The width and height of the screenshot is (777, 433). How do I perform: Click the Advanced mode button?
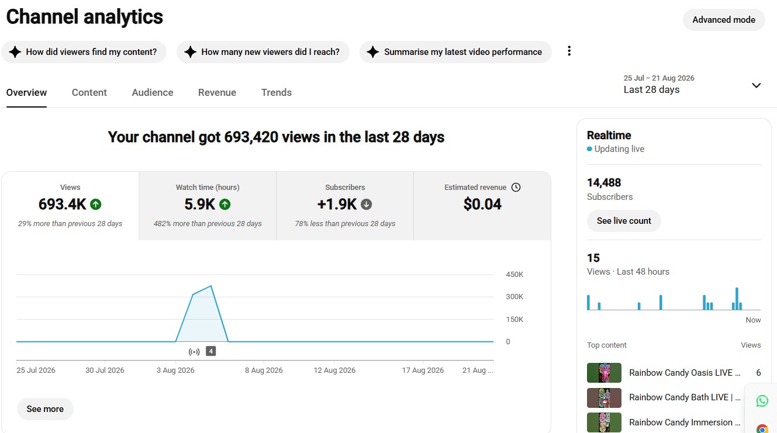pyautogui.click(x=724, y=20)
